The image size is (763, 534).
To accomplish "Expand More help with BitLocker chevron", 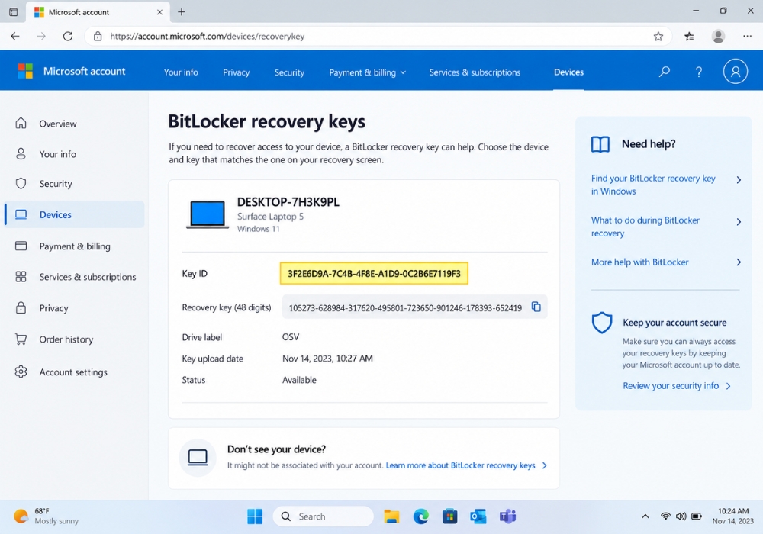I will 739,262.
